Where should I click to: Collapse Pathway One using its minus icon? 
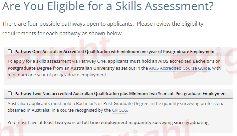click(x=10, y=52)
